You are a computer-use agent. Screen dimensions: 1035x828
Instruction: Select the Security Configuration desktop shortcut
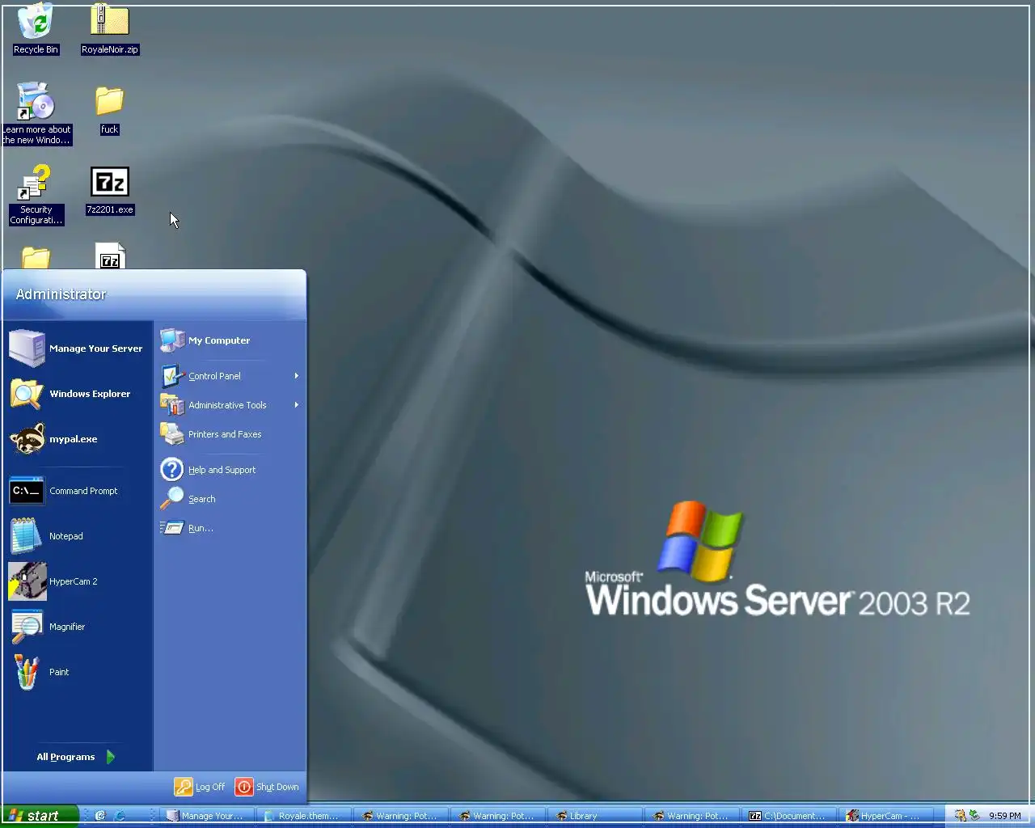click(36, 194)
